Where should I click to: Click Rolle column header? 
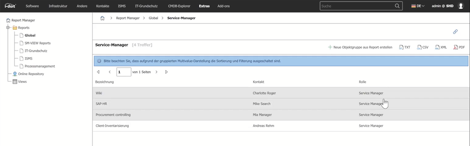pos(363,82)
